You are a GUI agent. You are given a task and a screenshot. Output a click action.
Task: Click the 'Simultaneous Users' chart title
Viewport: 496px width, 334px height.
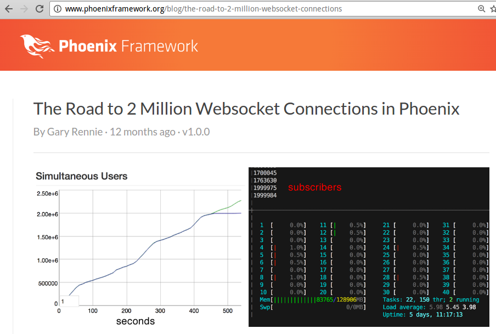(x=82, y=176)
